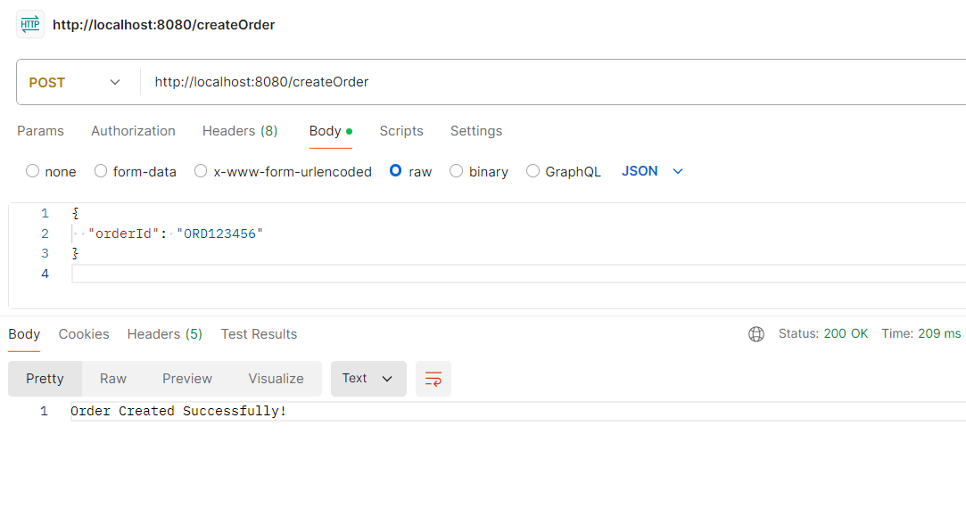Click the Preview response view button
The image size is (966, 508).
coord(187,379)
